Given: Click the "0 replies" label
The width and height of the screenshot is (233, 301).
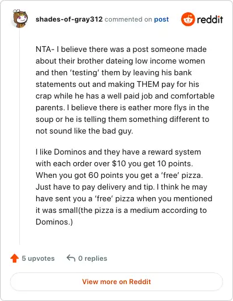Looking at the screenshot, I should tap(93, 258).
